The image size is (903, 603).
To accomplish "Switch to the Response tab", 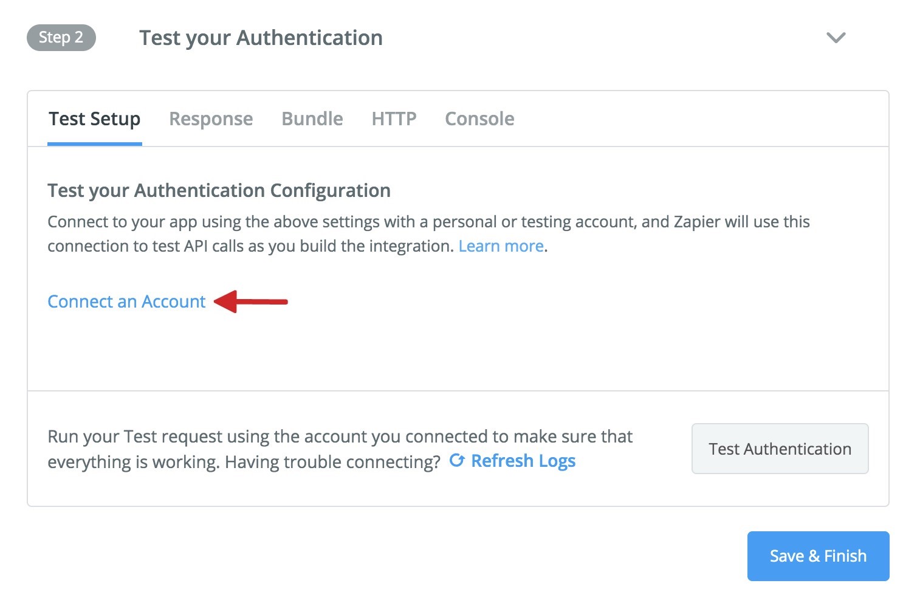I will (x=211, y=119).
